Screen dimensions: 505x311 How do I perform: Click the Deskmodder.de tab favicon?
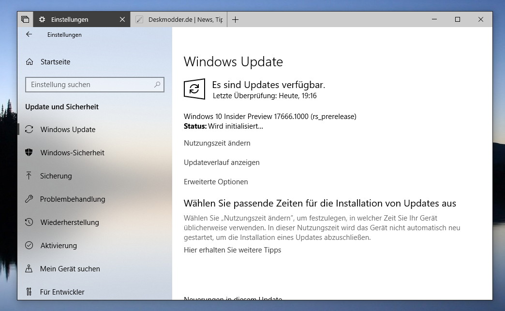(x=139, y=20)
